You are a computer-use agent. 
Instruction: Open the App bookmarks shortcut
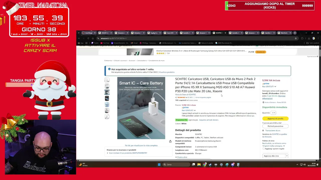click(81, 43)
